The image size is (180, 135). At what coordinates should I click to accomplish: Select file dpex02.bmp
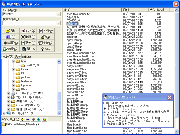point(74,40)
